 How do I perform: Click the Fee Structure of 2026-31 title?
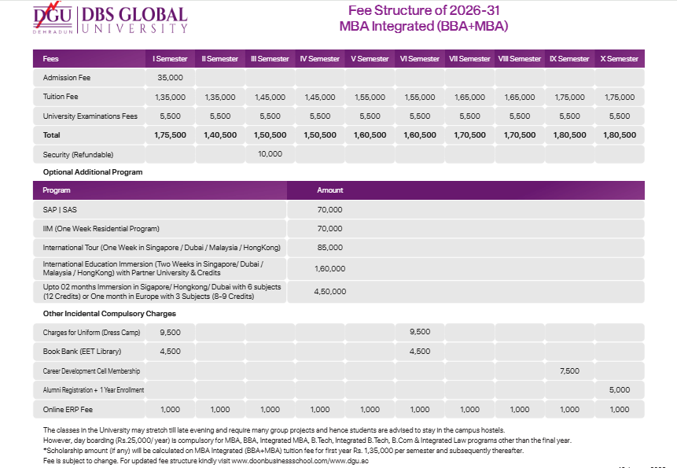[423, 11]
